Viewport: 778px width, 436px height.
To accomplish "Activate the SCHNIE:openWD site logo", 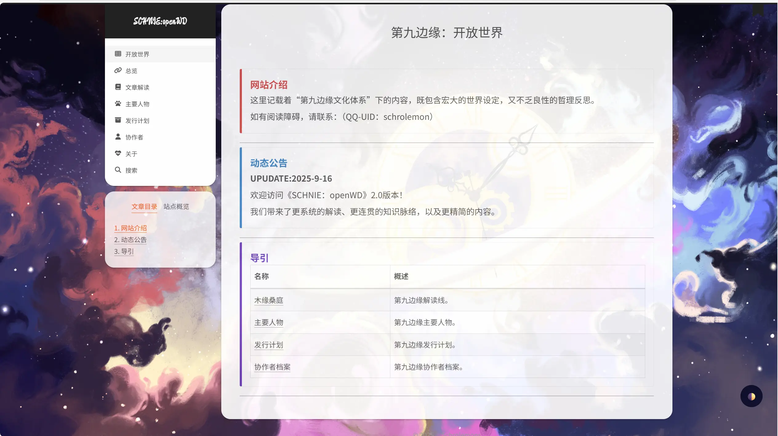I will pos(160,21).
